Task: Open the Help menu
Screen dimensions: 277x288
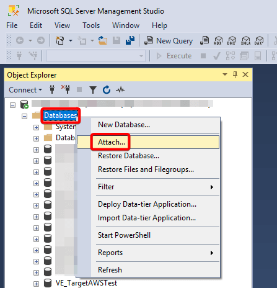Action: click(x=159, y=25)
